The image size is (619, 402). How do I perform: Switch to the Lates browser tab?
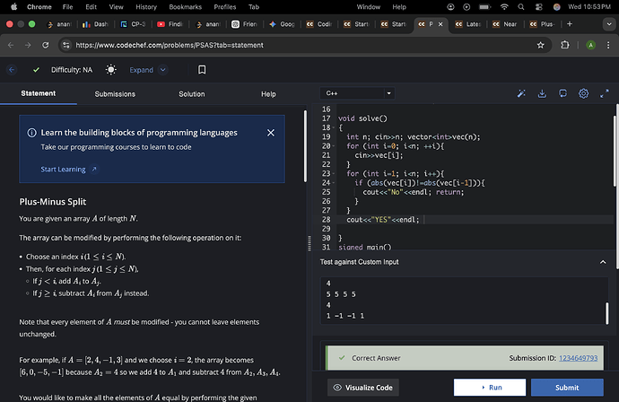[x=467, y=24]
